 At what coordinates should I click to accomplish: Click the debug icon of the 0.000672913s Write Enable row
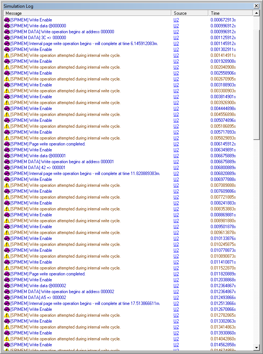click(x=7, y=20)
